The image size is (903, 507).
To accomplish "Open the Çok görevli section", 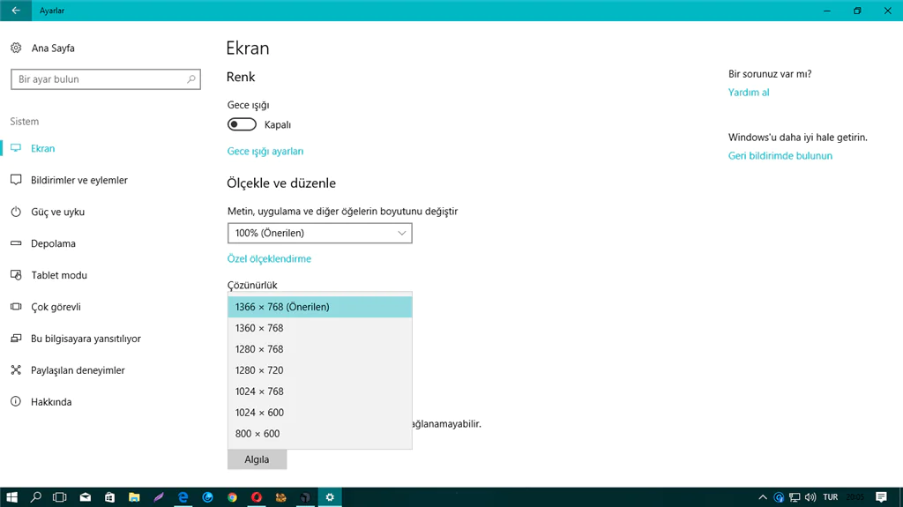I will (56, 307).
